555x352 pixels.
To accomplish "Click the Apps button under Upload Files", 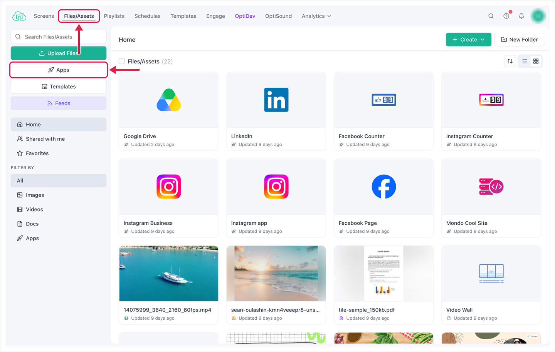I will click(59, 70).
